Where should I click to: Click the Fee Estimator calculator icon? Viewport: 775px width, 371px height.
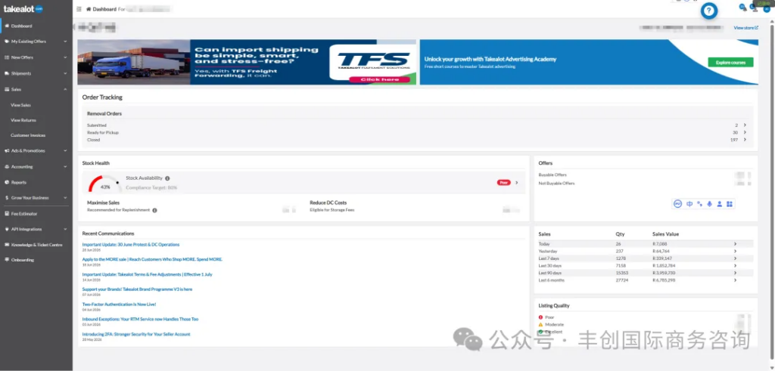click(x=6, y=214)
